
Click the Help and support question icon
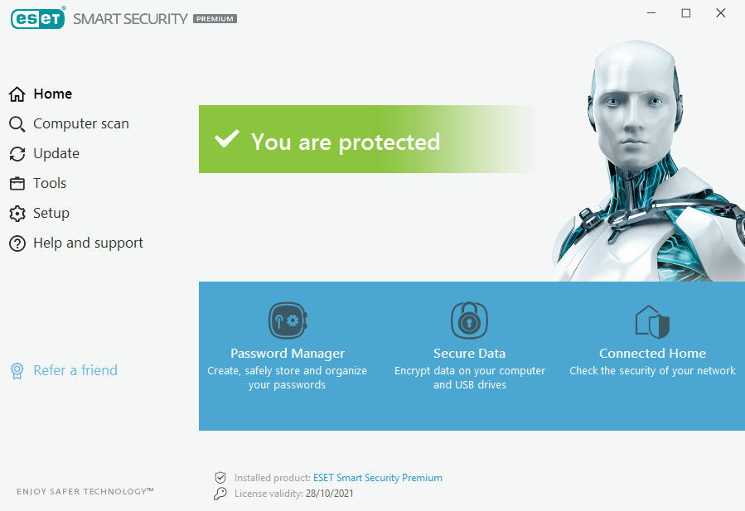coord(17,243)
